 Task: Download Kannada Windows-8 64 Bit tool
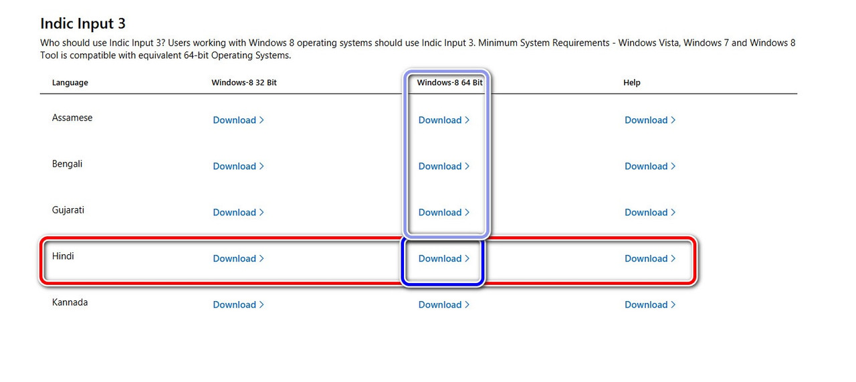444,305
